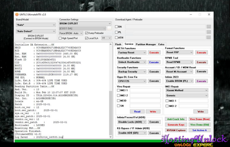230x147 pixels.
Task: Click the DA file browse button
Action: click(x=209, y=27)
